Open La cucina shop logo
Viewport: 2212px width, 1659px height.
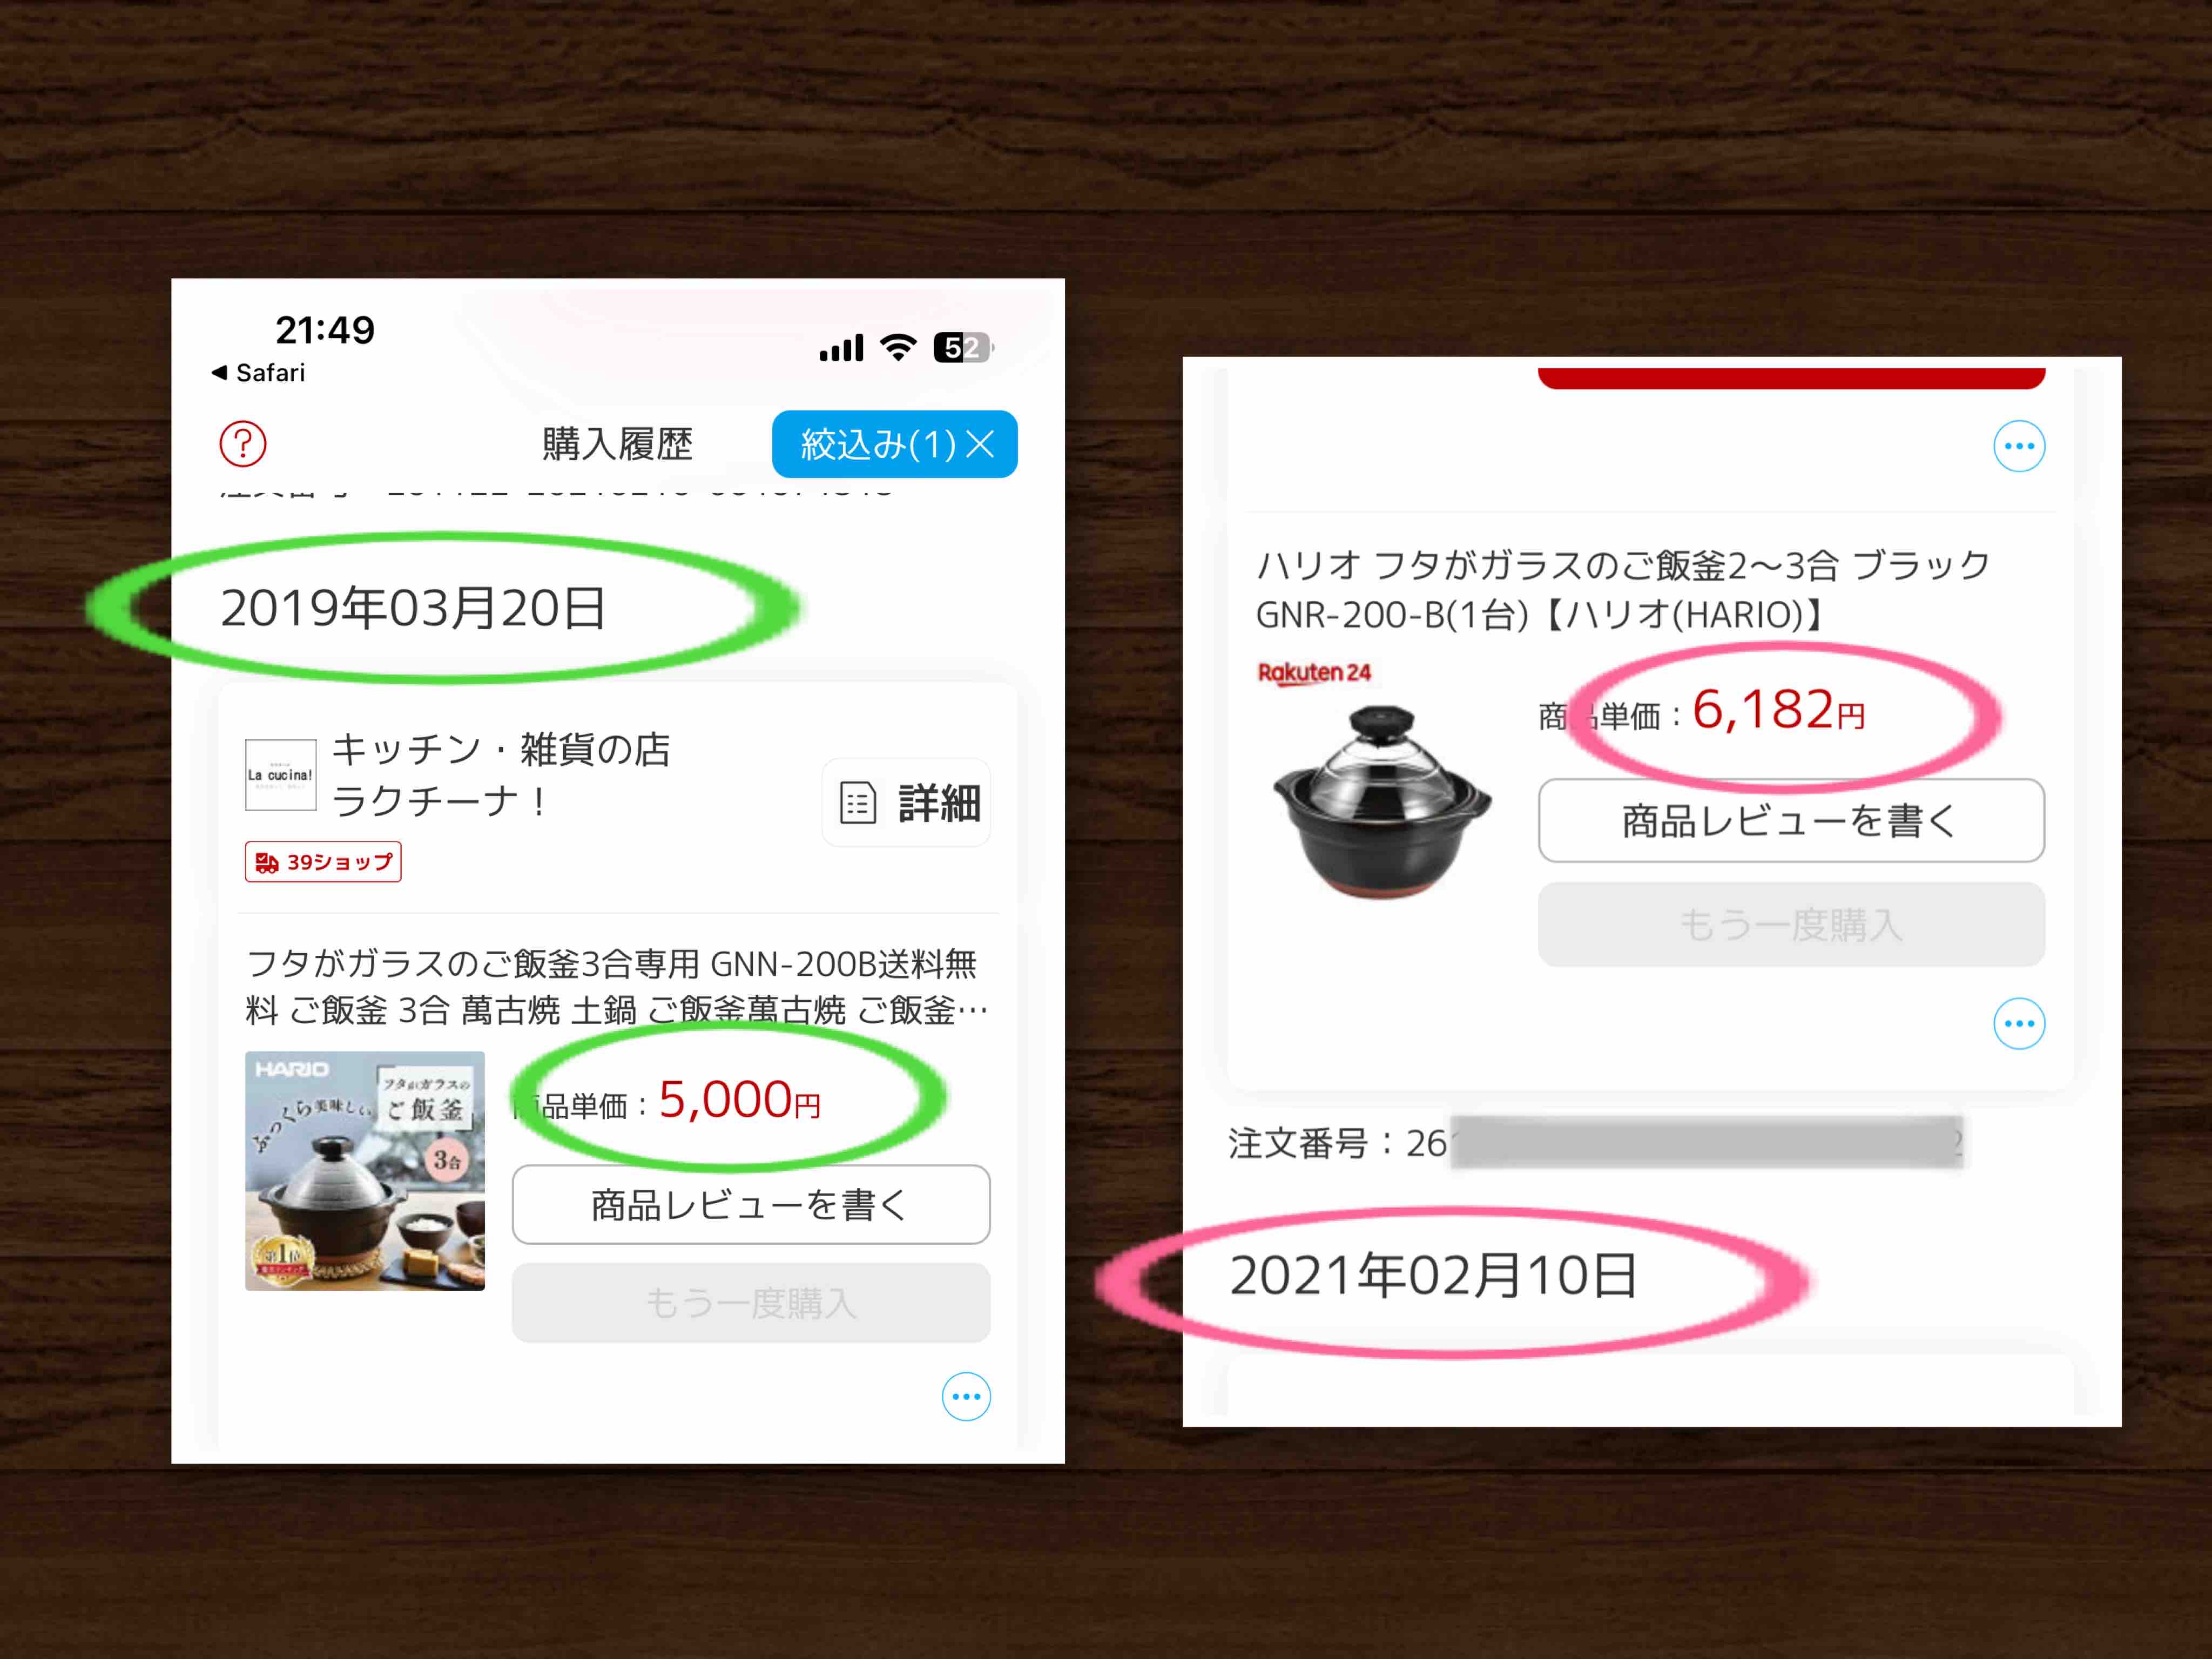click(x=281, y=775)
